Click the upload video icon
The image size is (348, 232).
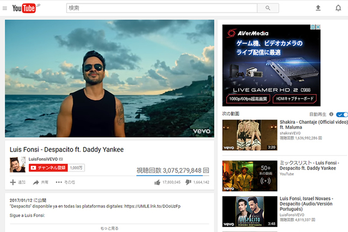click(318, 8)
